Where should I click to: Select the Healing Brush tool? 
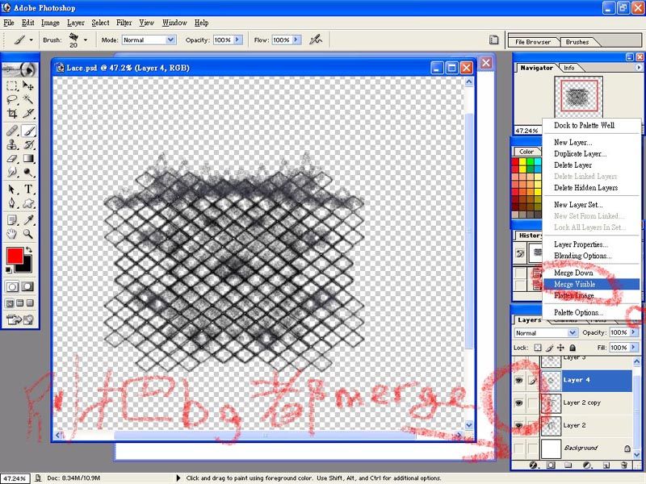coord(12,131)
